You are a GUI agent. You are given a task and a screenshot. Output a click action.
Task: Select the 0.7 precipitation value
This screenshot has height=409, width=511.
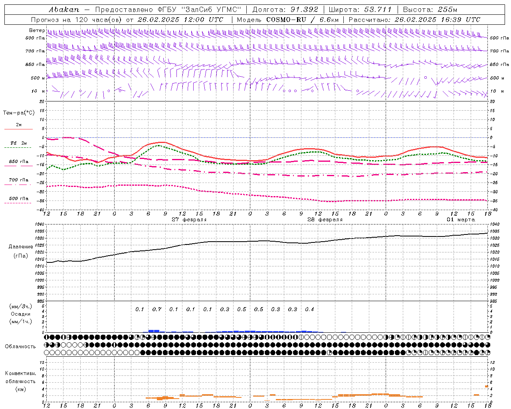(157, 310)
